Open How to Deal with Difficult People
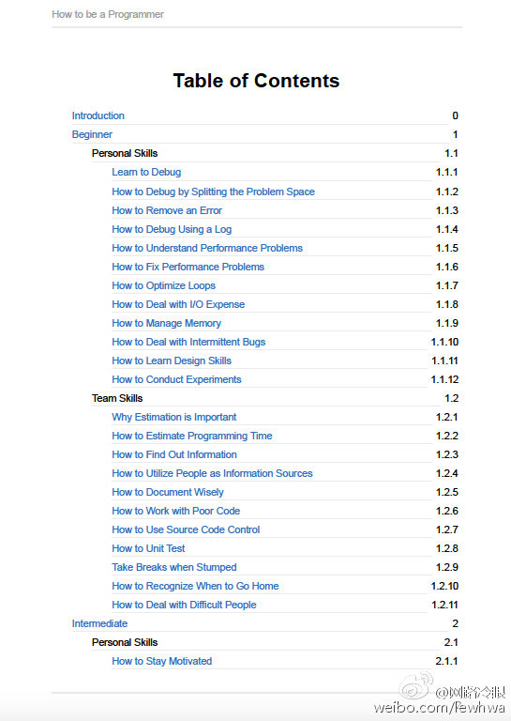This screenshot has height=721, width=511. tap(184, 605)
